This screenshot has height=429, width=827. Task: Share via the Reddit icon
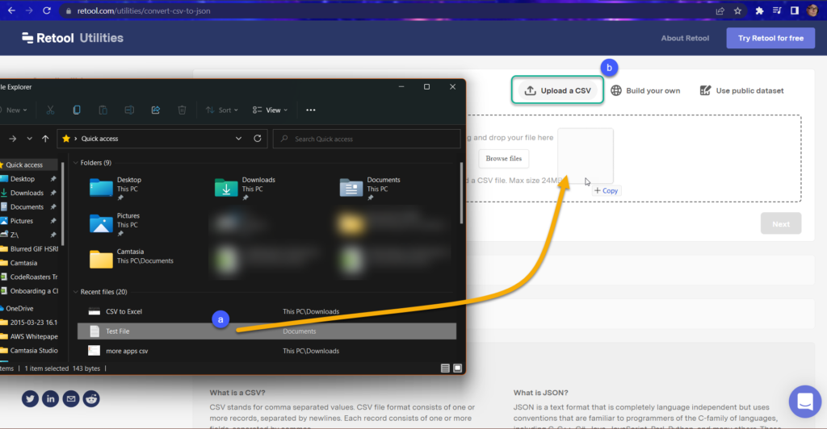coord(92,398)
